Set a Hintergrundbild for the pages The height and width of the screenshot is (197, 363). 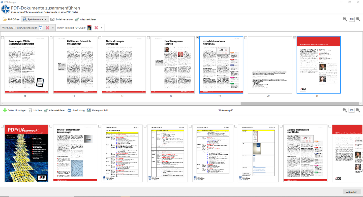click(x=97, y=110)
